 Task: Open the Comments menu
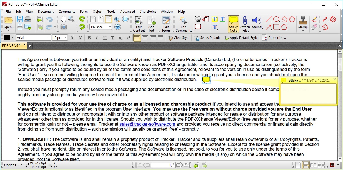[67, 12]
